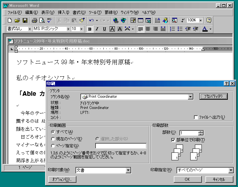Click the Copy toolbar icon

(x=66, y=20)
